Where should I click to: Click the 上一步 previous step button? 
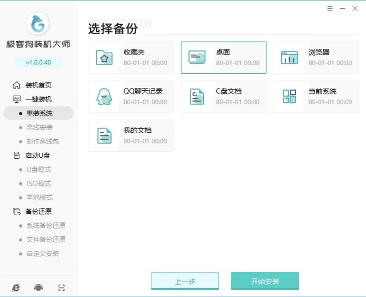tap(185, 281)
